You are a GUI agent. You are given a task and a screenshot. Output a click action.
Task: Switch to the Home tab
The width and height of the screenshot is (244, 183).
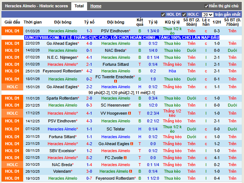96,6
